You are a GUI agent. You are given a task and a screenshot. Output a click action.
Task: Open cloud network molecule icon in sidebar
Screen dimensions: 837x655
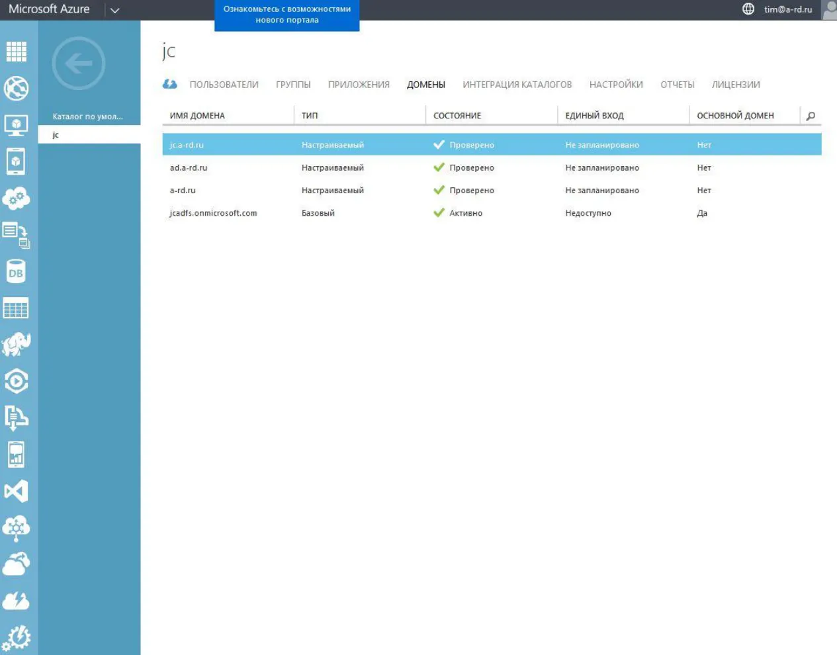coord(16,528)
